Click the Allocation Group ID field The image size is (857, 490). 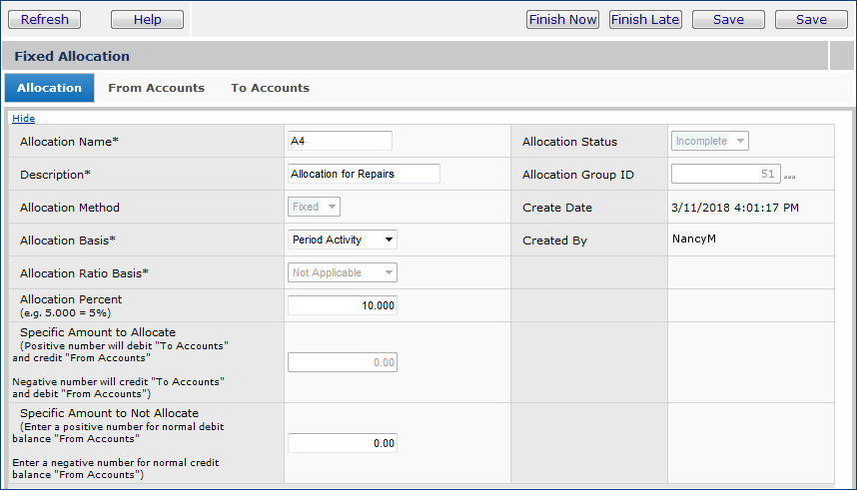[724, 174]
